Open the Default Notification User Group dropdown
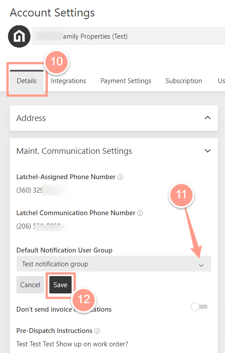Viewport: 225px width, 353px height. click(x=114, y=264)
